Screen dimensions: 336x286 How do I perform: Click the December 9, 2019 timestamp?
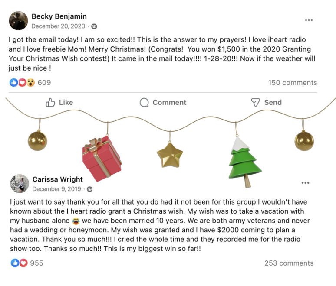click(x=56, y=189)
